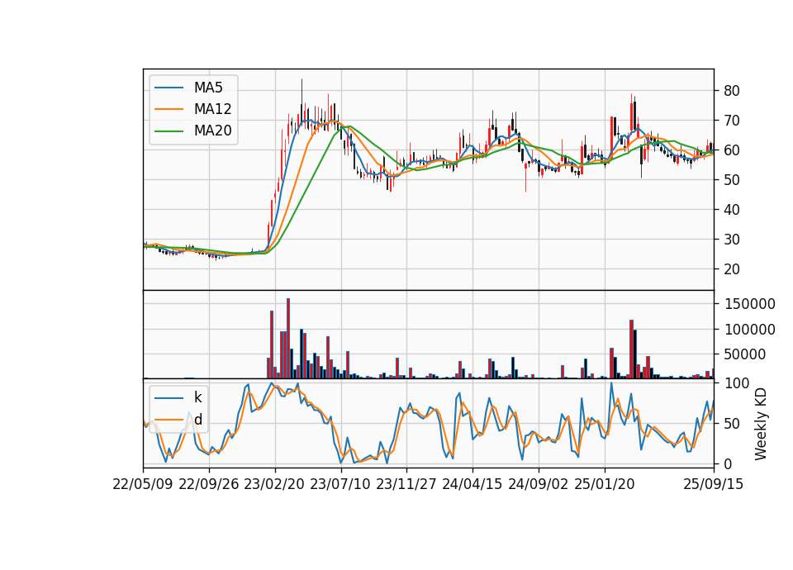The width and height of the screenshot is (793, 570).
Task: Click the Weekly KD axis title
Action: [760, 424]
